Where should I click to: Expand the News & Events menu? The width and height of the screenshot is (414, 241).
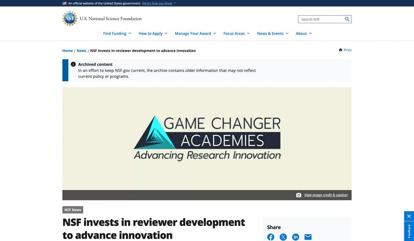pyautogui.click(x=273, y=33)
